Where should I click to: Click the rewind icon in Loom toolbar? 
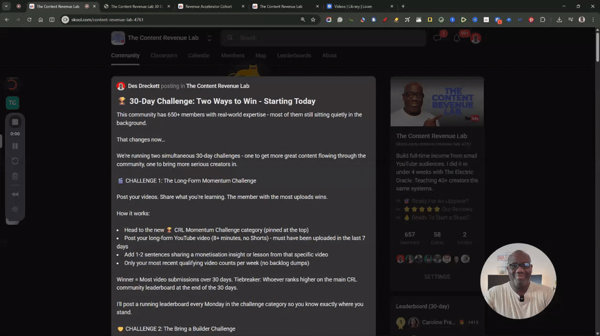[x=15, y=194]
